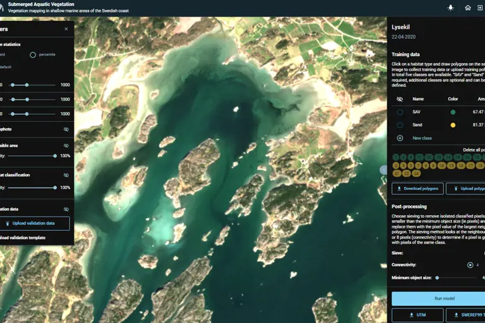Click the small white island in the bay
Image resolution: width=485 pixels, height=323 pixels.
pos(236,109)
